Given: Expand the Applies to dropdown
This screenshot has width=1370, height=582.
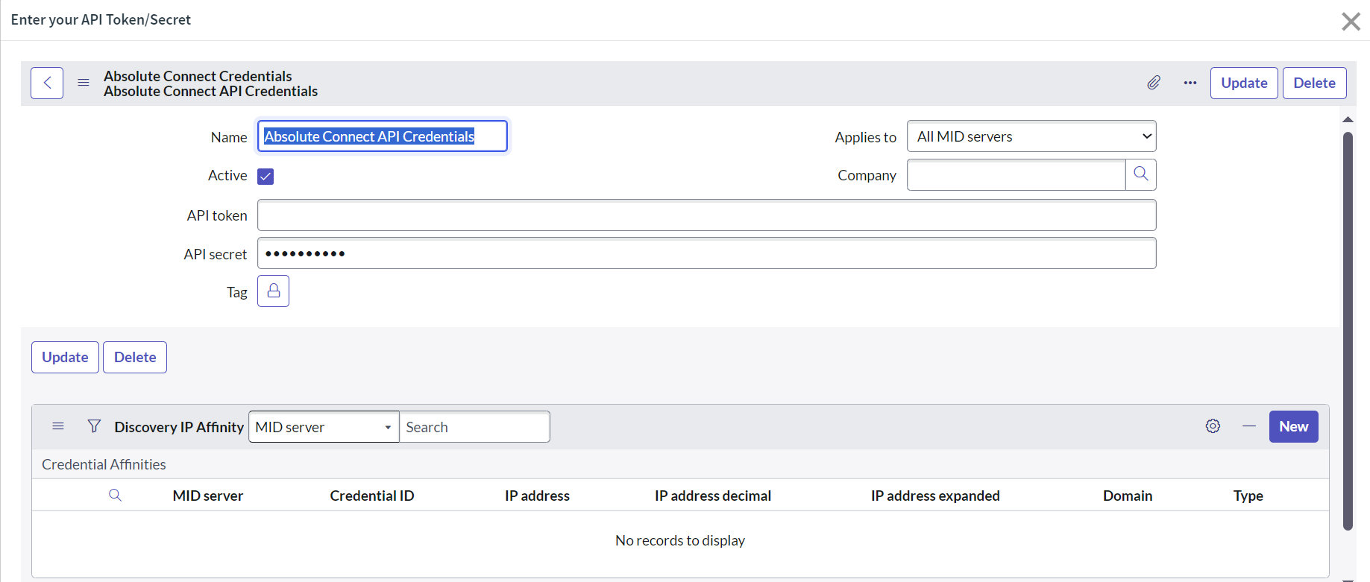Looking at the screenshot, I should 1031,136.
